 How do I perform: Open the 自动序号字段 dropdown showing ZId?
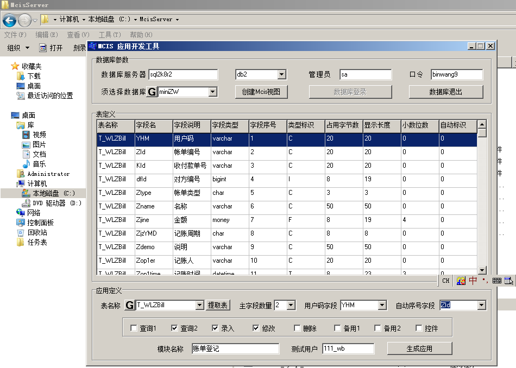(x=481, y=305)
